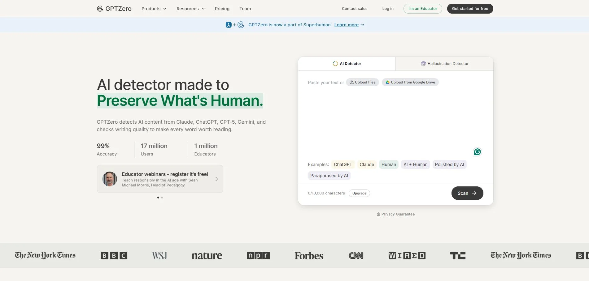Select the AI + Human example chip

[415, 164]
